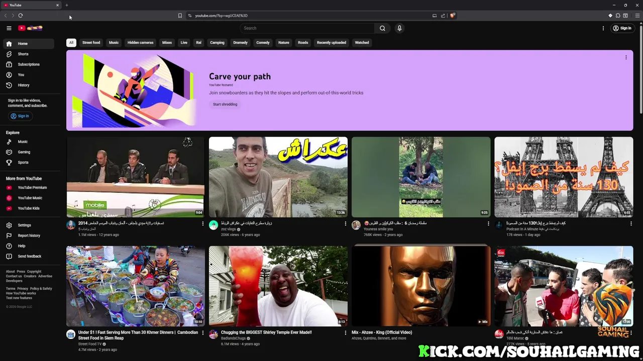Click the share icon in the address bar
The height and width of the screenshot is (361, 643).
point(443,16)
